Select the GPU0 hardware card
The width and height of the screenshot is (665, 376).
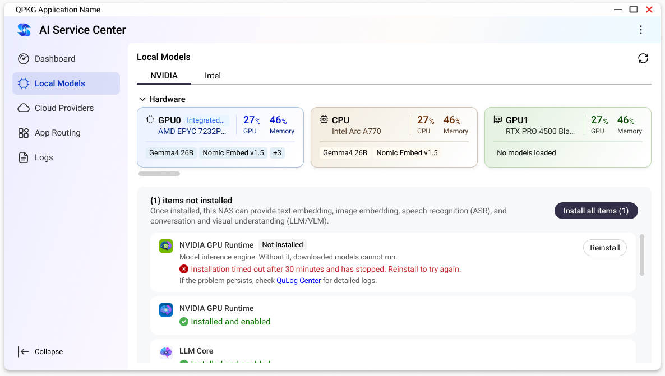tap(220, 137)
